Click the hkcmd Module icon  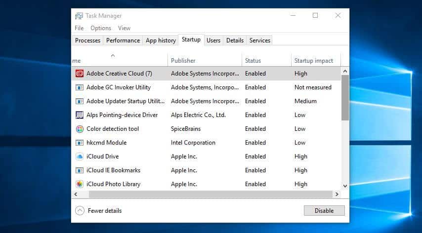(x=79, y=143)
